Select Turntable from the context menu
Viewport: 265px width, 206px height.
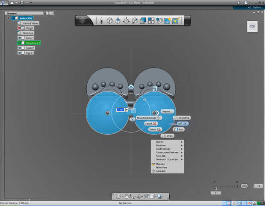click(x=167, y=171)
